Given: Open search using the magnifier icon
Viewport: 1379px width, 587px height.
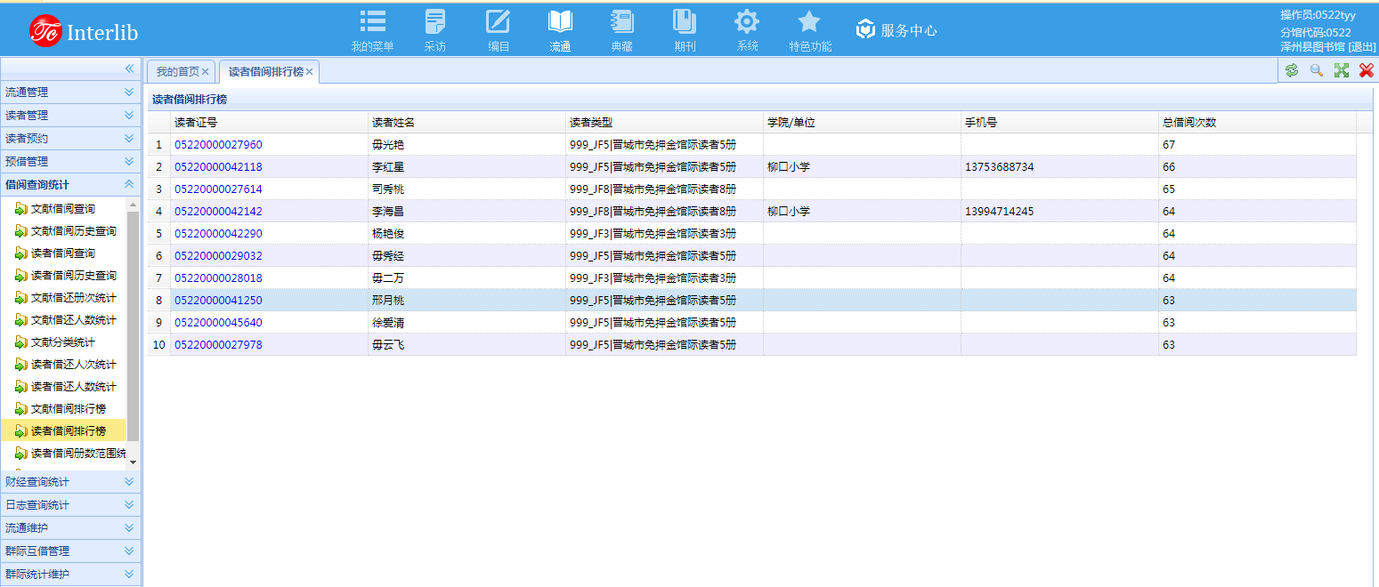Looking at the screenshot, I should (1317, 70).
